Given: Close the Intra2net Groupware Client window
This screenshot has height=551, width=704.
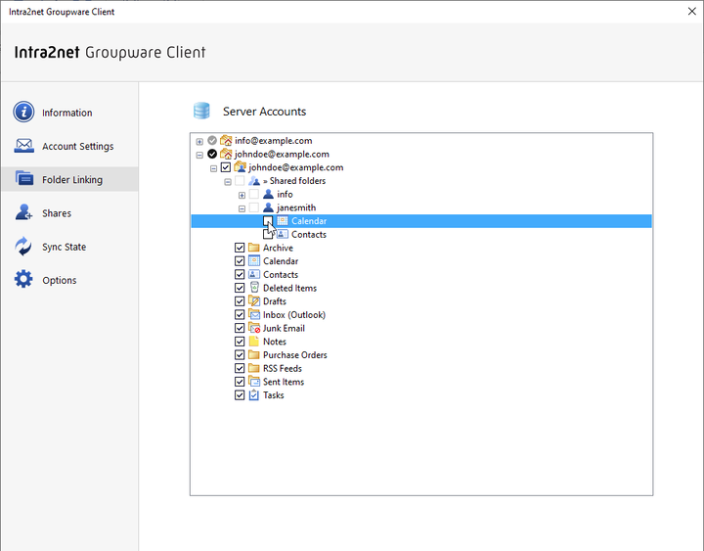Looking at the screenshot, I should 692,11.
